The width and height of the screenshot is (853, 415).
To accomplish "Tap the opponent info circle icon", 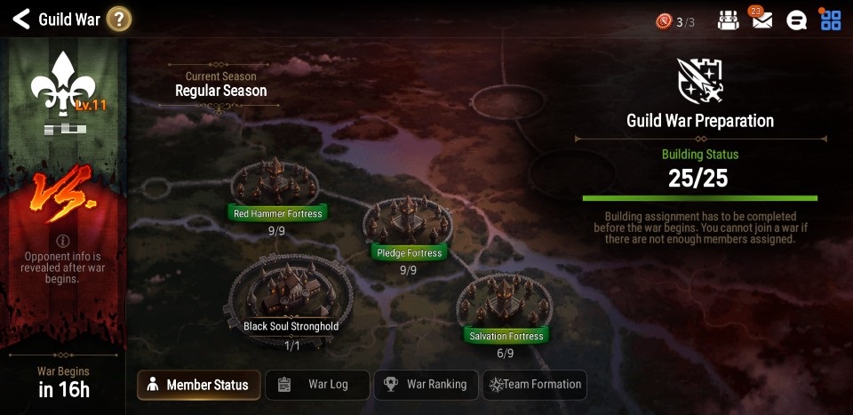I will 63,241.
